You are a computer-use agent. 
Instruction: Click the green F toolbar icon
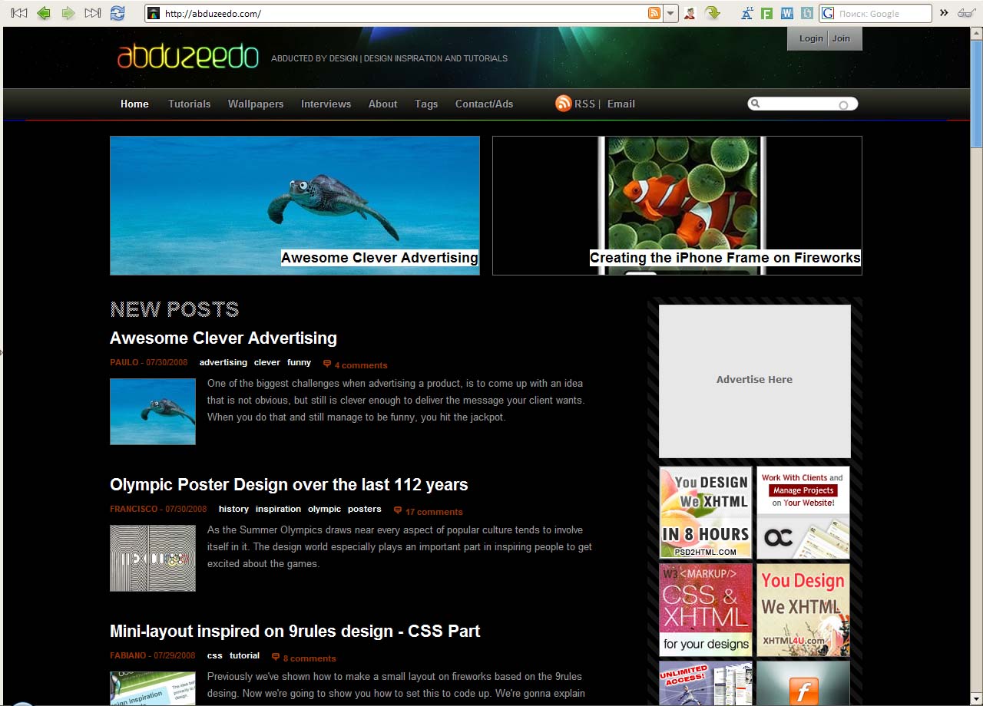(766, 13)
